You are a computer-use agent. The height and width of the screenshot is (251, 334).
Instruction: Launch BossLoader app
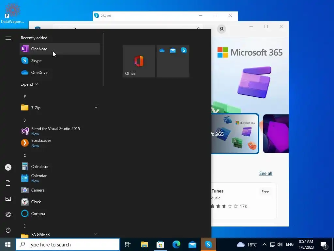point(60,143)
